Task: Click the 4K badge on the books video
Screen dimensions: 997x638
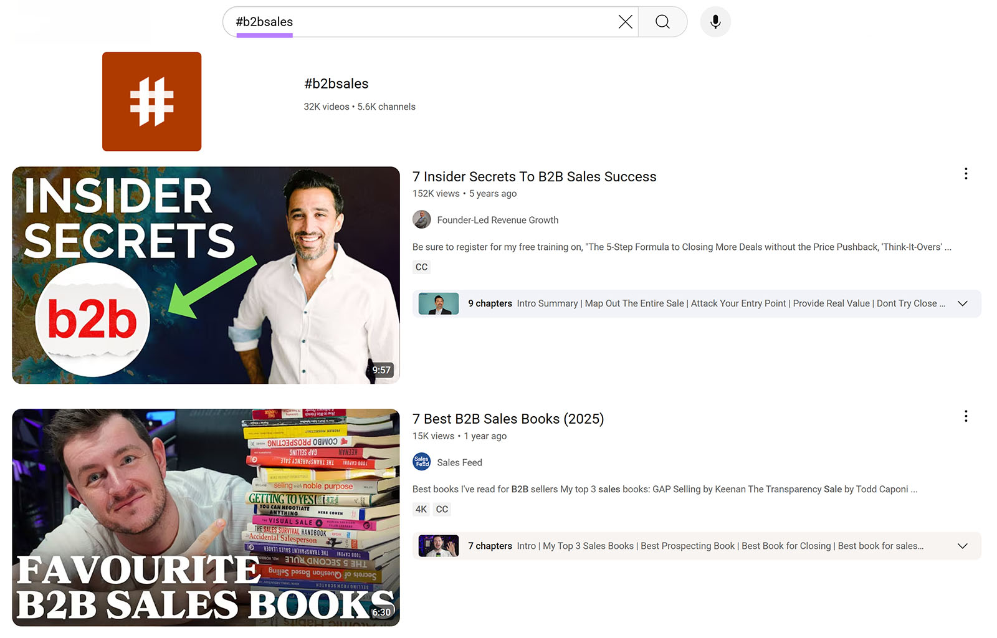Action: [x=421, y=509]
